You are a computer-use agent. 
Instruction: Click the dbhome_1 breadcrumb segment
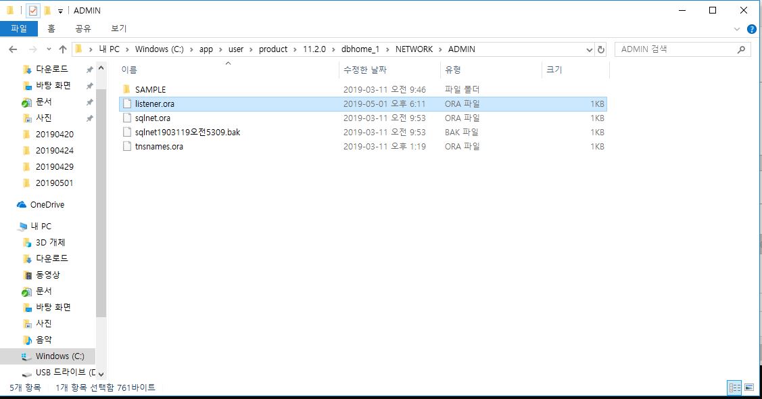(360, 49)
